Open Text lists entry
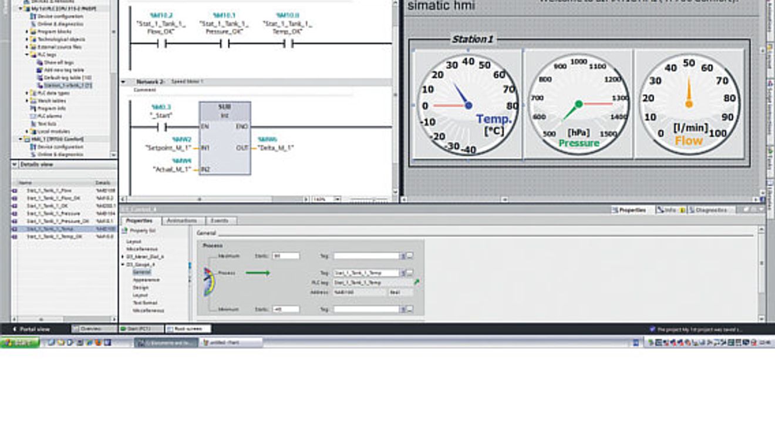Image resolution: width=775 pixels, height=436 pixels. (x=43, y=123)
